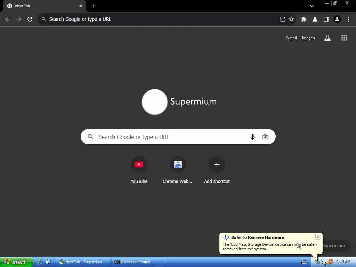Switch to New Tab - Supermium taskbar button
The height and width of the screenshot is (267, 356).
83,262
